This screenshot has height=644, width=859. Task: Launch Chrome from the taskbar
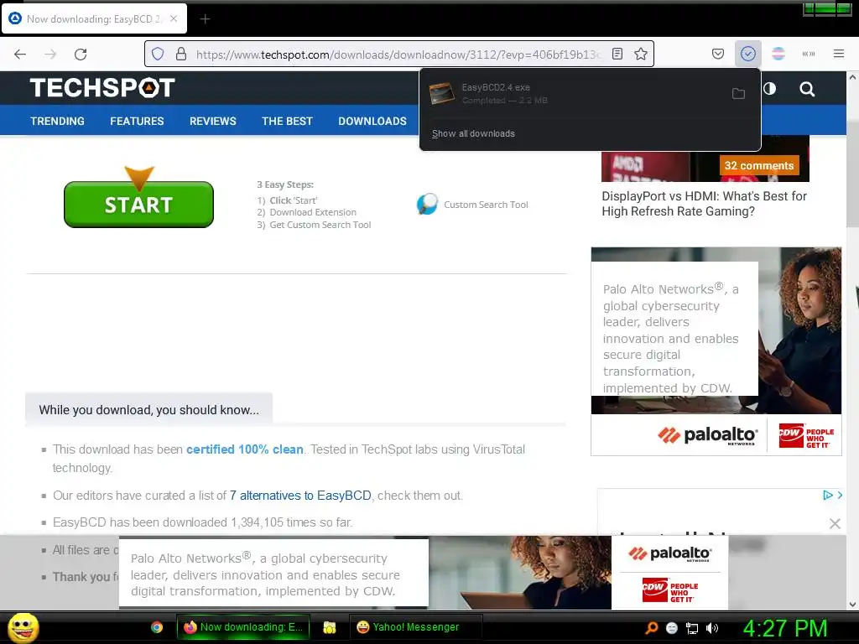[x=157, y=627]
